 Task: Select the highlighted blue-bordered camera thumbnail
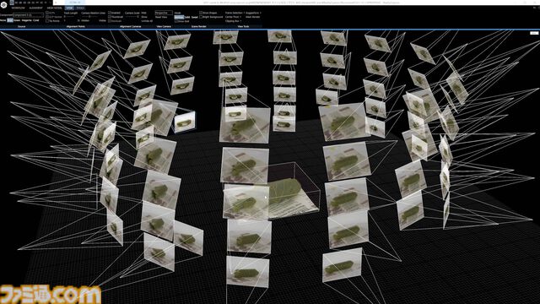pyautogui.click(x=185, y=122)
